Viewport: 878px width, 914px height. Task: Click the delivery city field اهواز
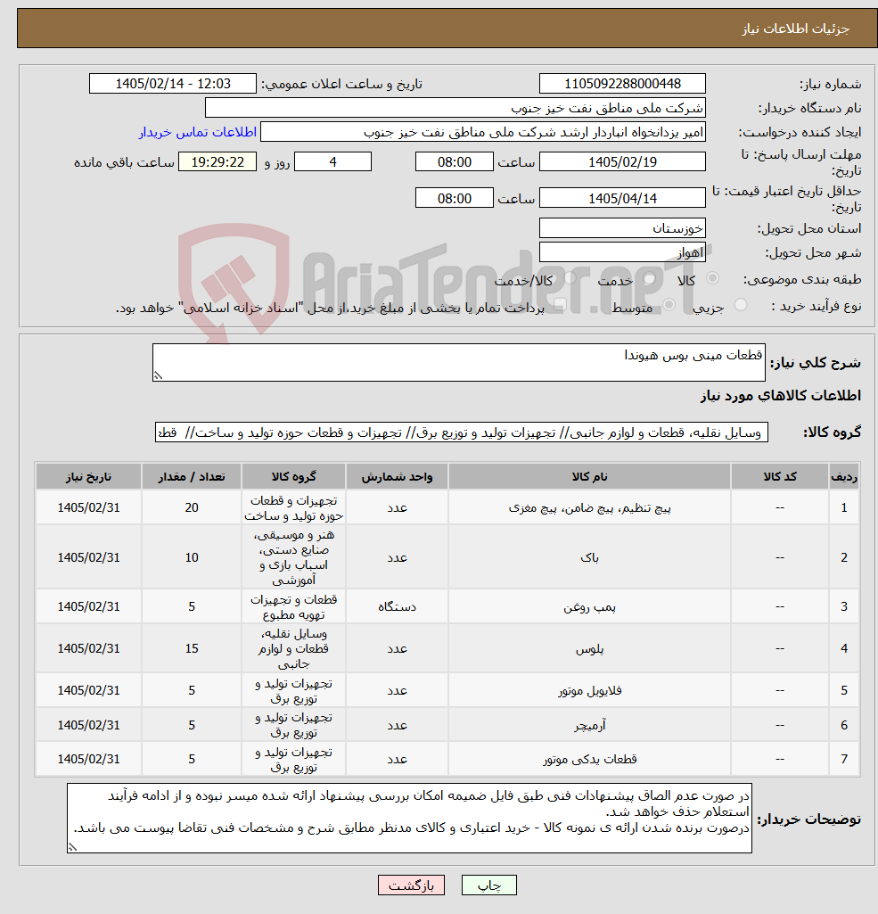pos(622,252)
